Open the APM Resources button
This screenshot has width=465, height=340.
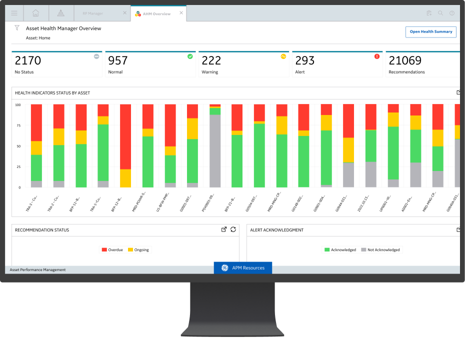pyautogui.click(x=243, y=268)
